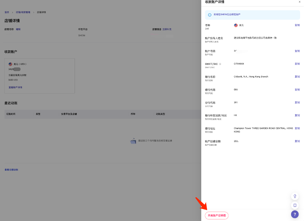Viewport: 304px width, 221px height.
Task: Copy the 币种 currency value
Action: click(297, 25)
